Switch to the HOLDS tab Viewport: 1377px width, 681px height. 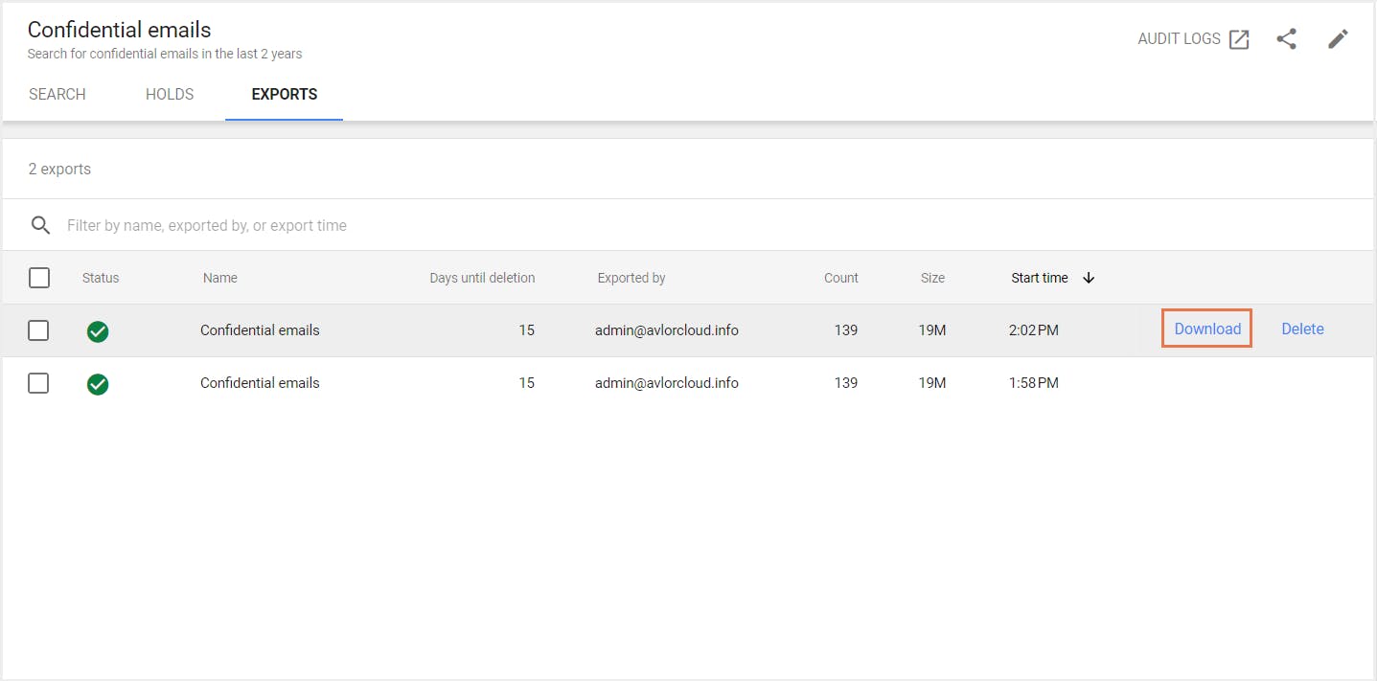click(x=170, y=94)
